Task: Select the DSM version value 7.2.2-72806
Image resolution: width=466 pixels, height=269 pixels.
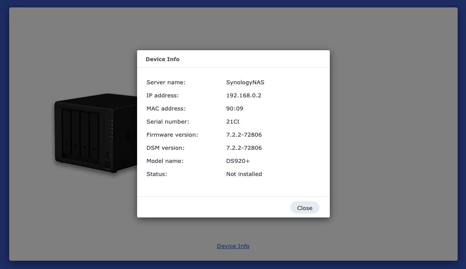Action: (x=244, y=148)
